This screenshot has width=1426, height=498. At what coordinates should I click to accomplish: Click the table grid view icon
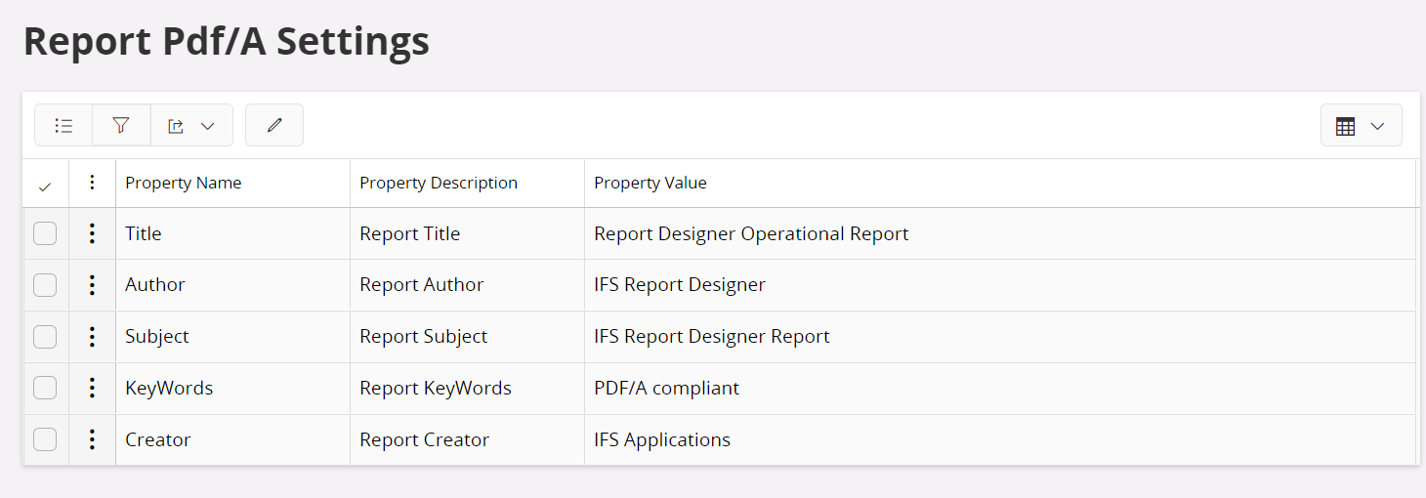pos(1345,126)
